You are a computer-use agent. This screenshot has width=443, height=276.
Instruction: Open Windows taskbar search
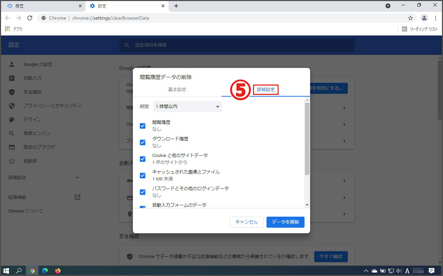click(x=19, y=271)
